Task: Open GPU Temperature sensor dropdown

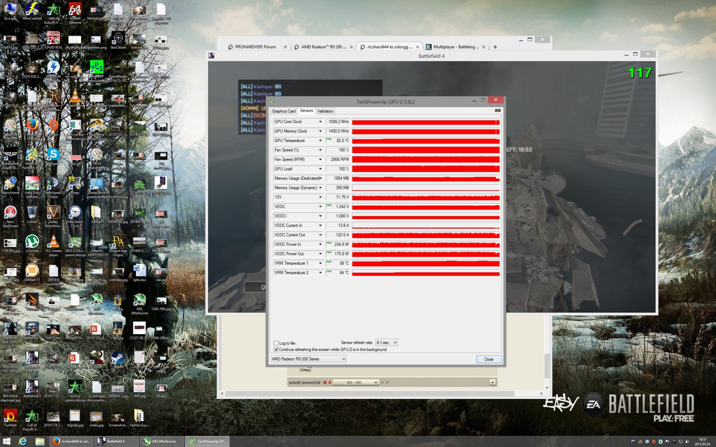Action: tap(320, 140)
